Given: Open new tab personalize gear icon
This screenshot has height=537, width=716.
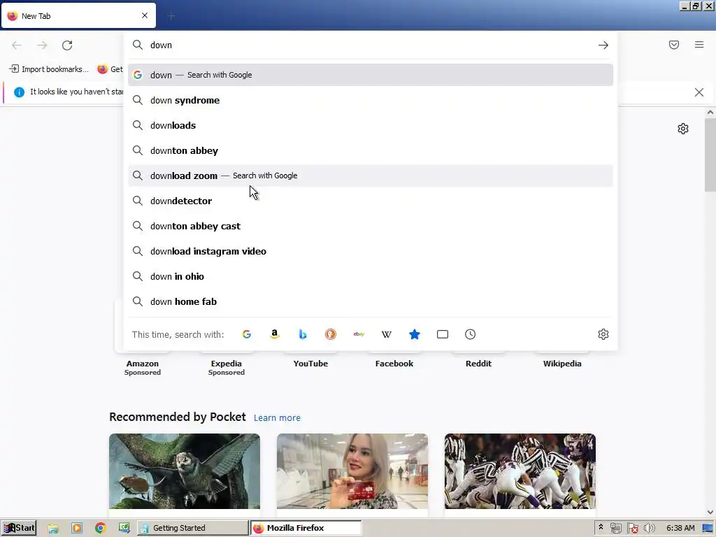Looking at the screenshot, I should tap(683, 129).
